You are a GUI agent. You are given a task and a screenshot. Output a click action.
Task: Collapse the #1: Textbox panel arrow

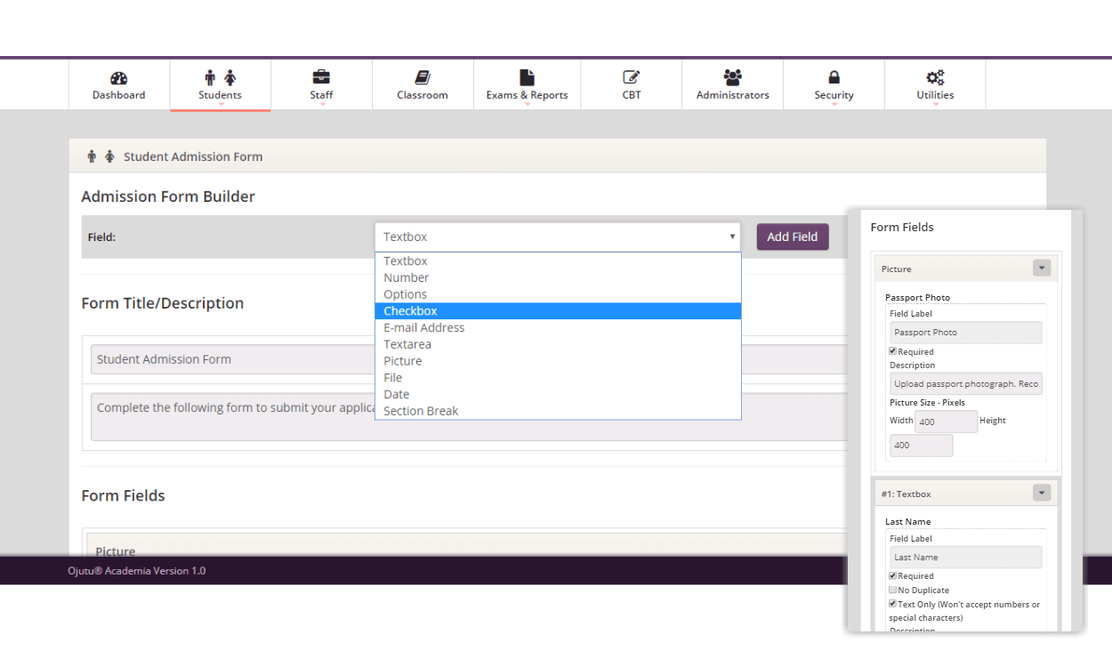[1042, 493]
